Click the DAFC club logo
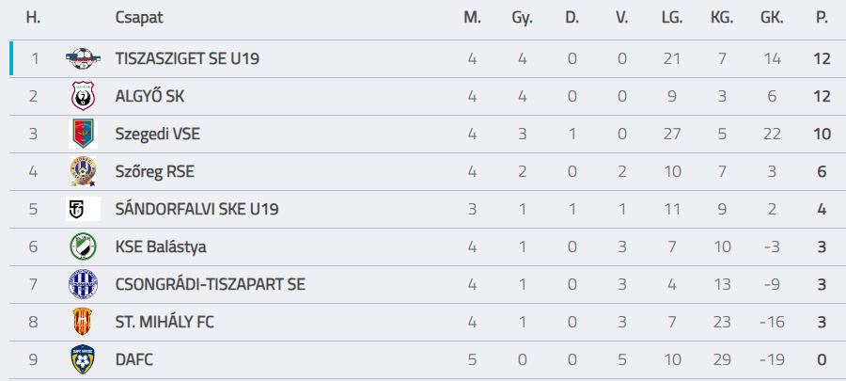Image resolution: width=846 pixels, height=381 pixels. point(84,359)
